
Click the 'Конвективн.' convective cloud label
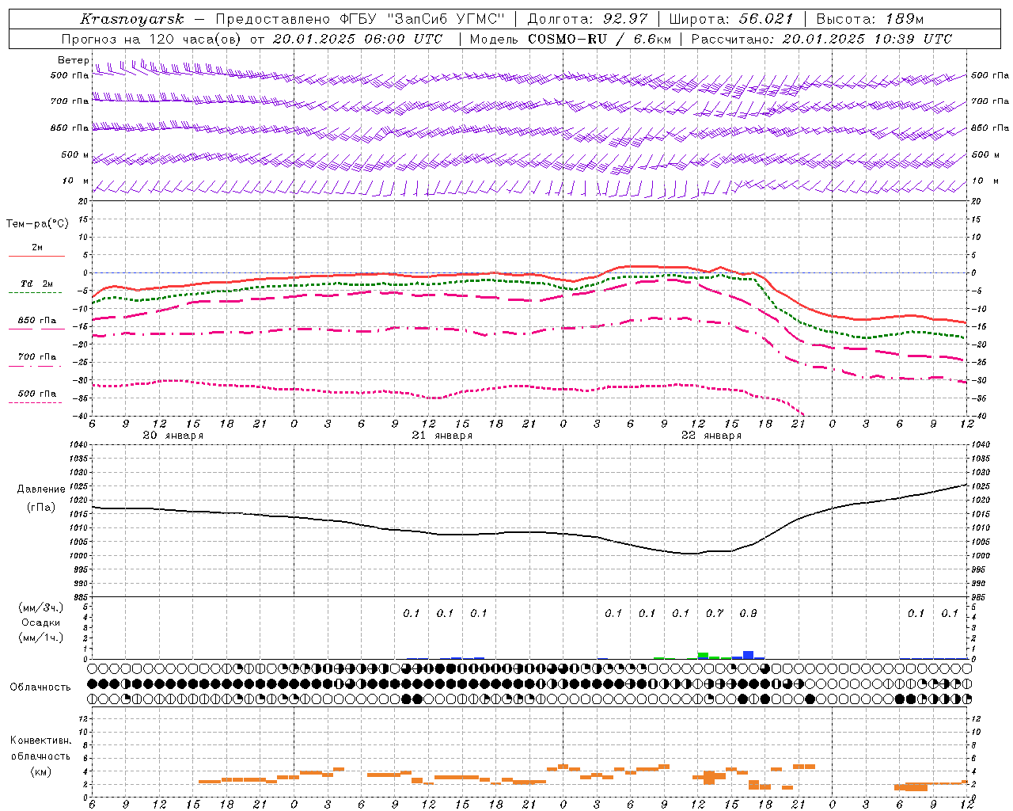[x=41, y=741]
